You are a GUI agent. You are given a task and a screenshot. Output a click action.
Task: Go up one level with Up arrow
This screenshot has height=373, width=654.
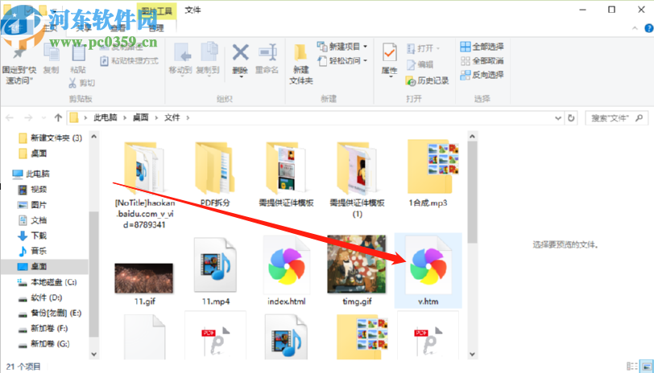coord(58,118)
